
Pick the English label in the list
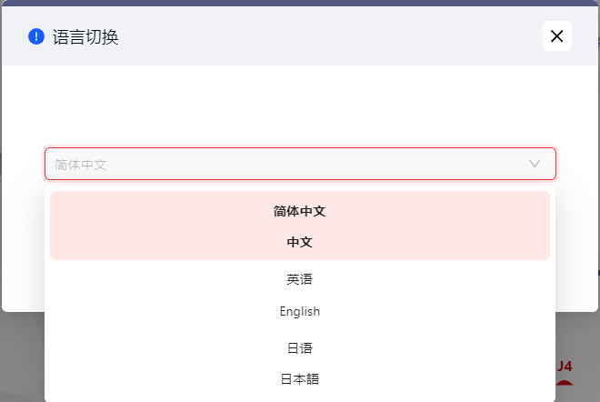pyautogui.click(x=300, y=311)
